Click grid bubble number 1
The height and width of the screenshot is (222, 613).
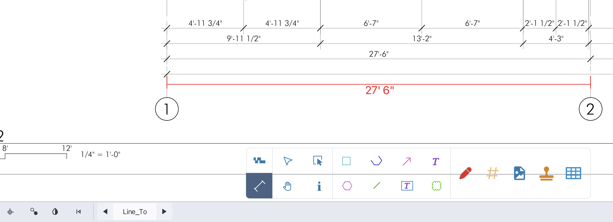[167, 109]
